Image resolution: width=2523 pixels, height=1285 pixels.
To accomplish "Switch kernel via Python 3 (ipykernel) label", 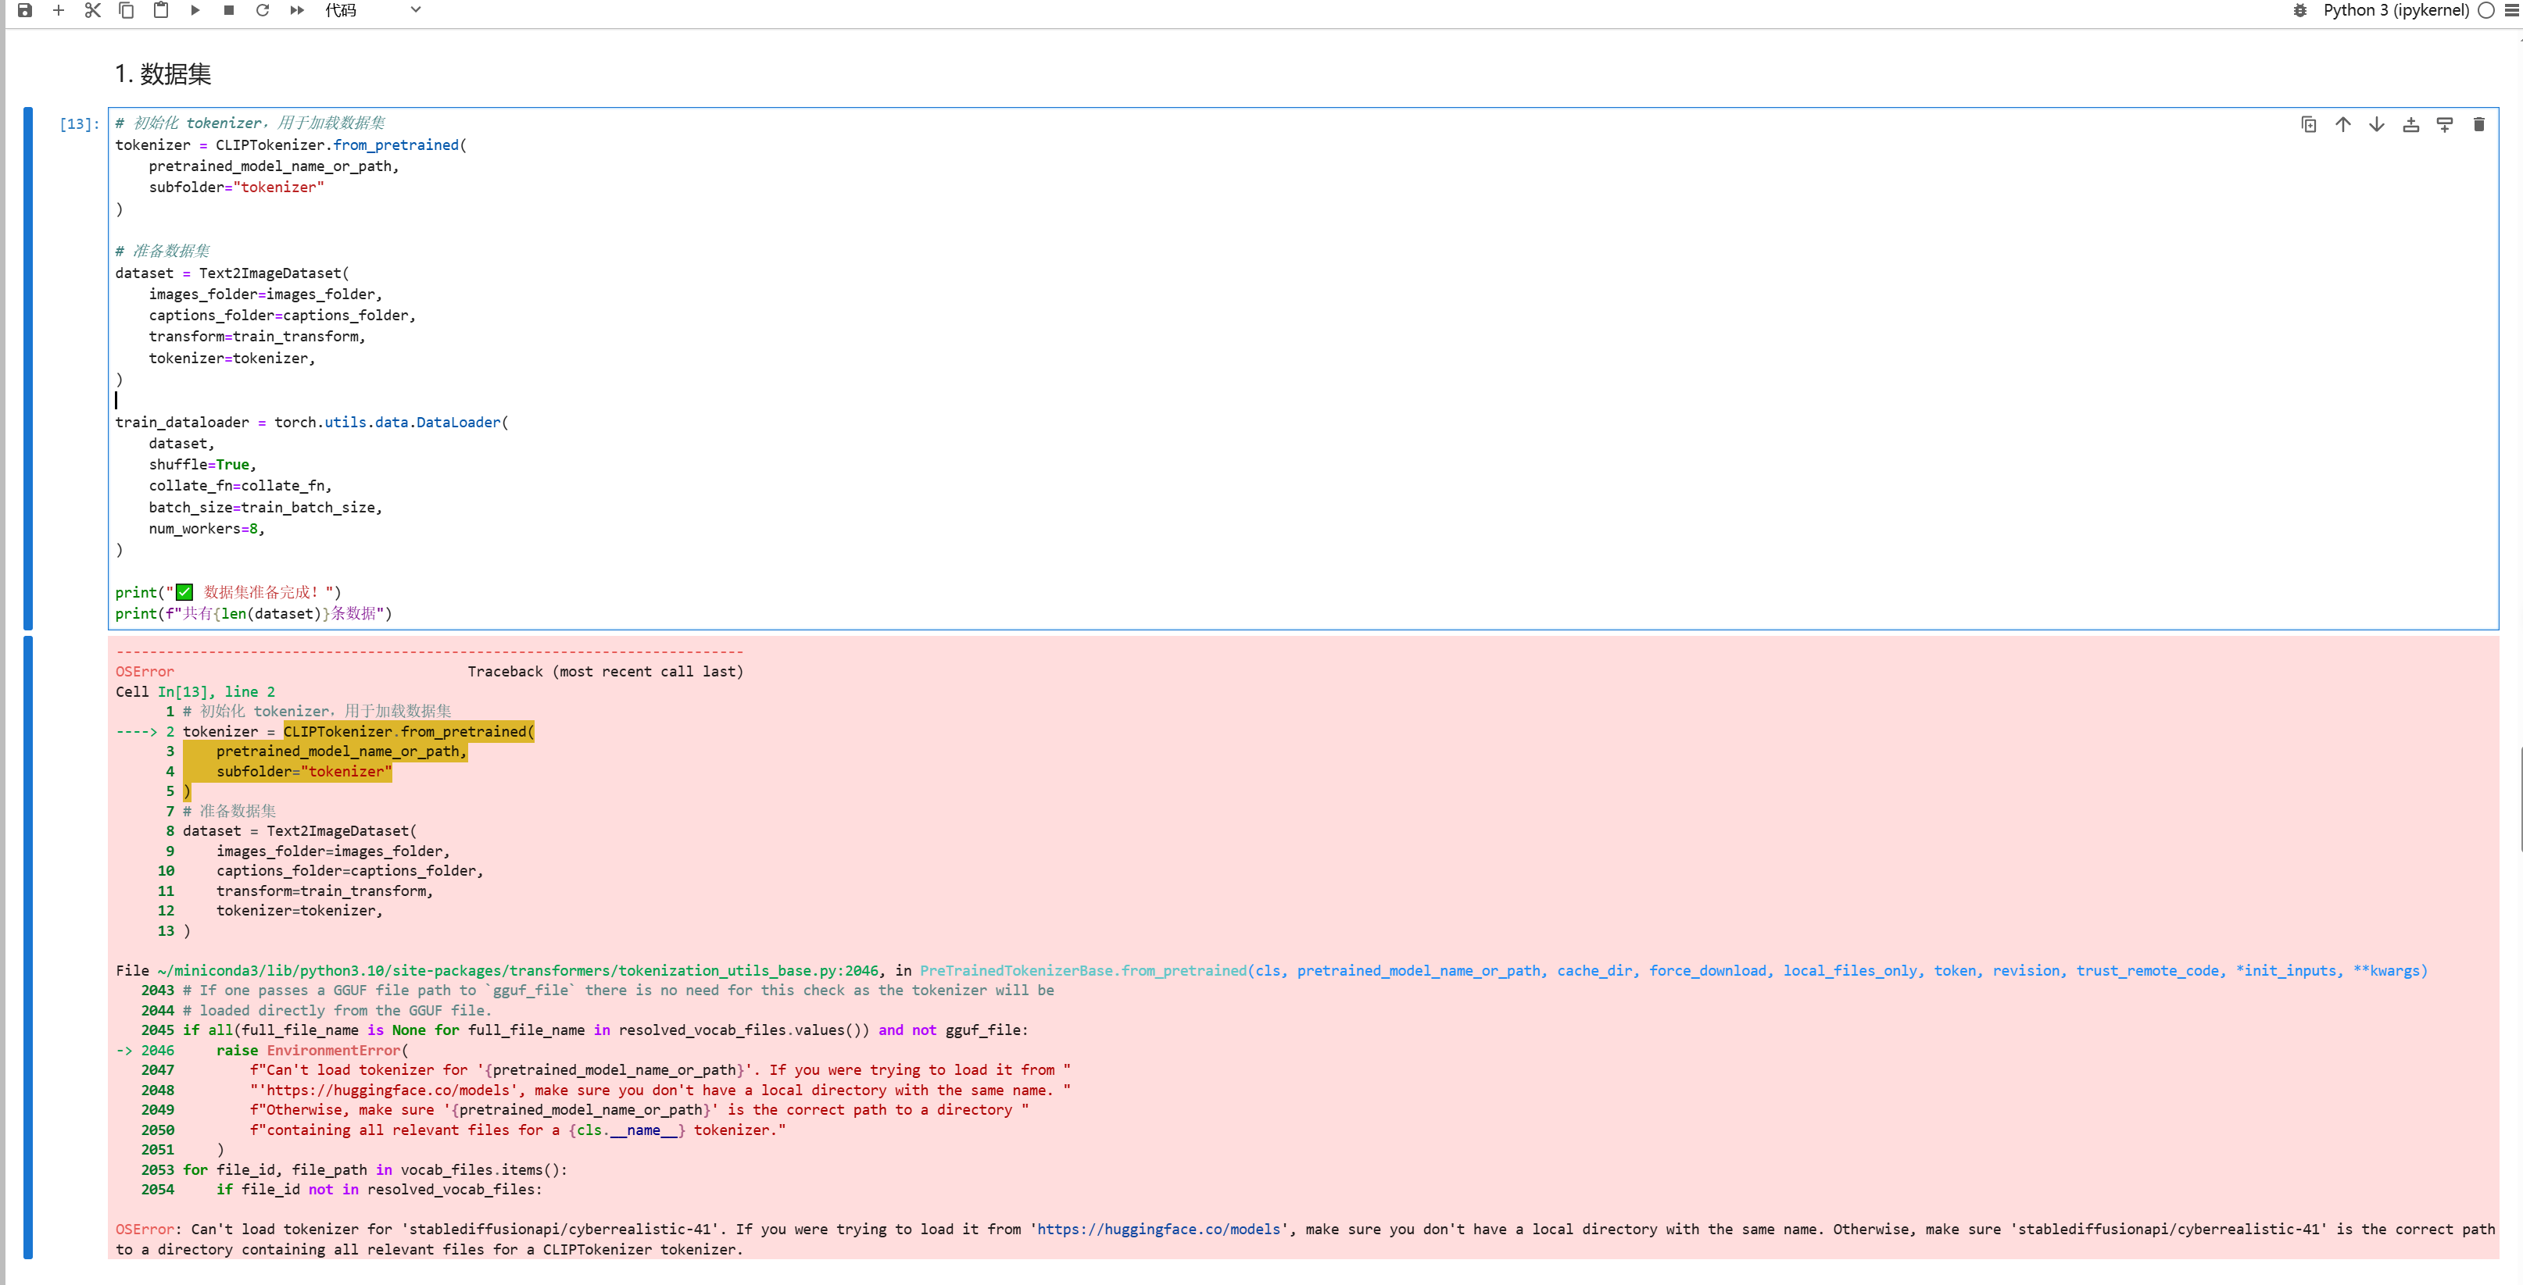I will [x=2395, y=10].
